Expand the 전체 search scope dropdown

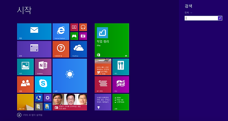pyautogui.click(x=188, y=13)
